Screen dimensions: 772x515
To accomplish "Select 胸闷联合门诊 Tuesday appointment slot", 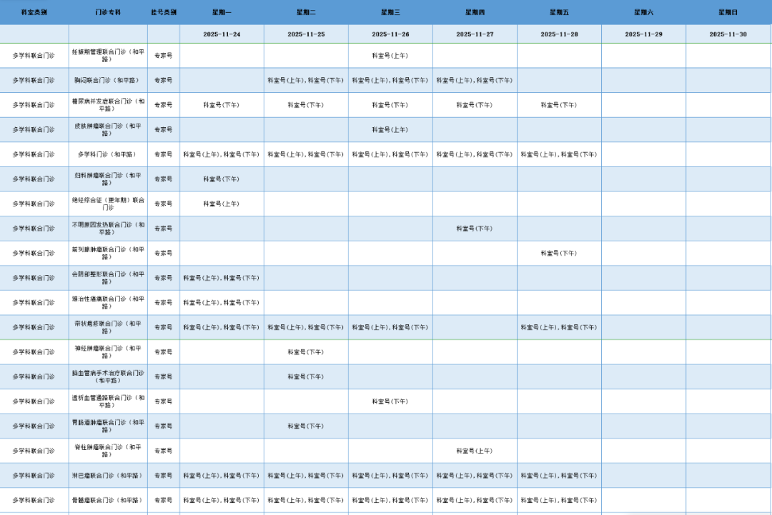I will click(306, 80).
